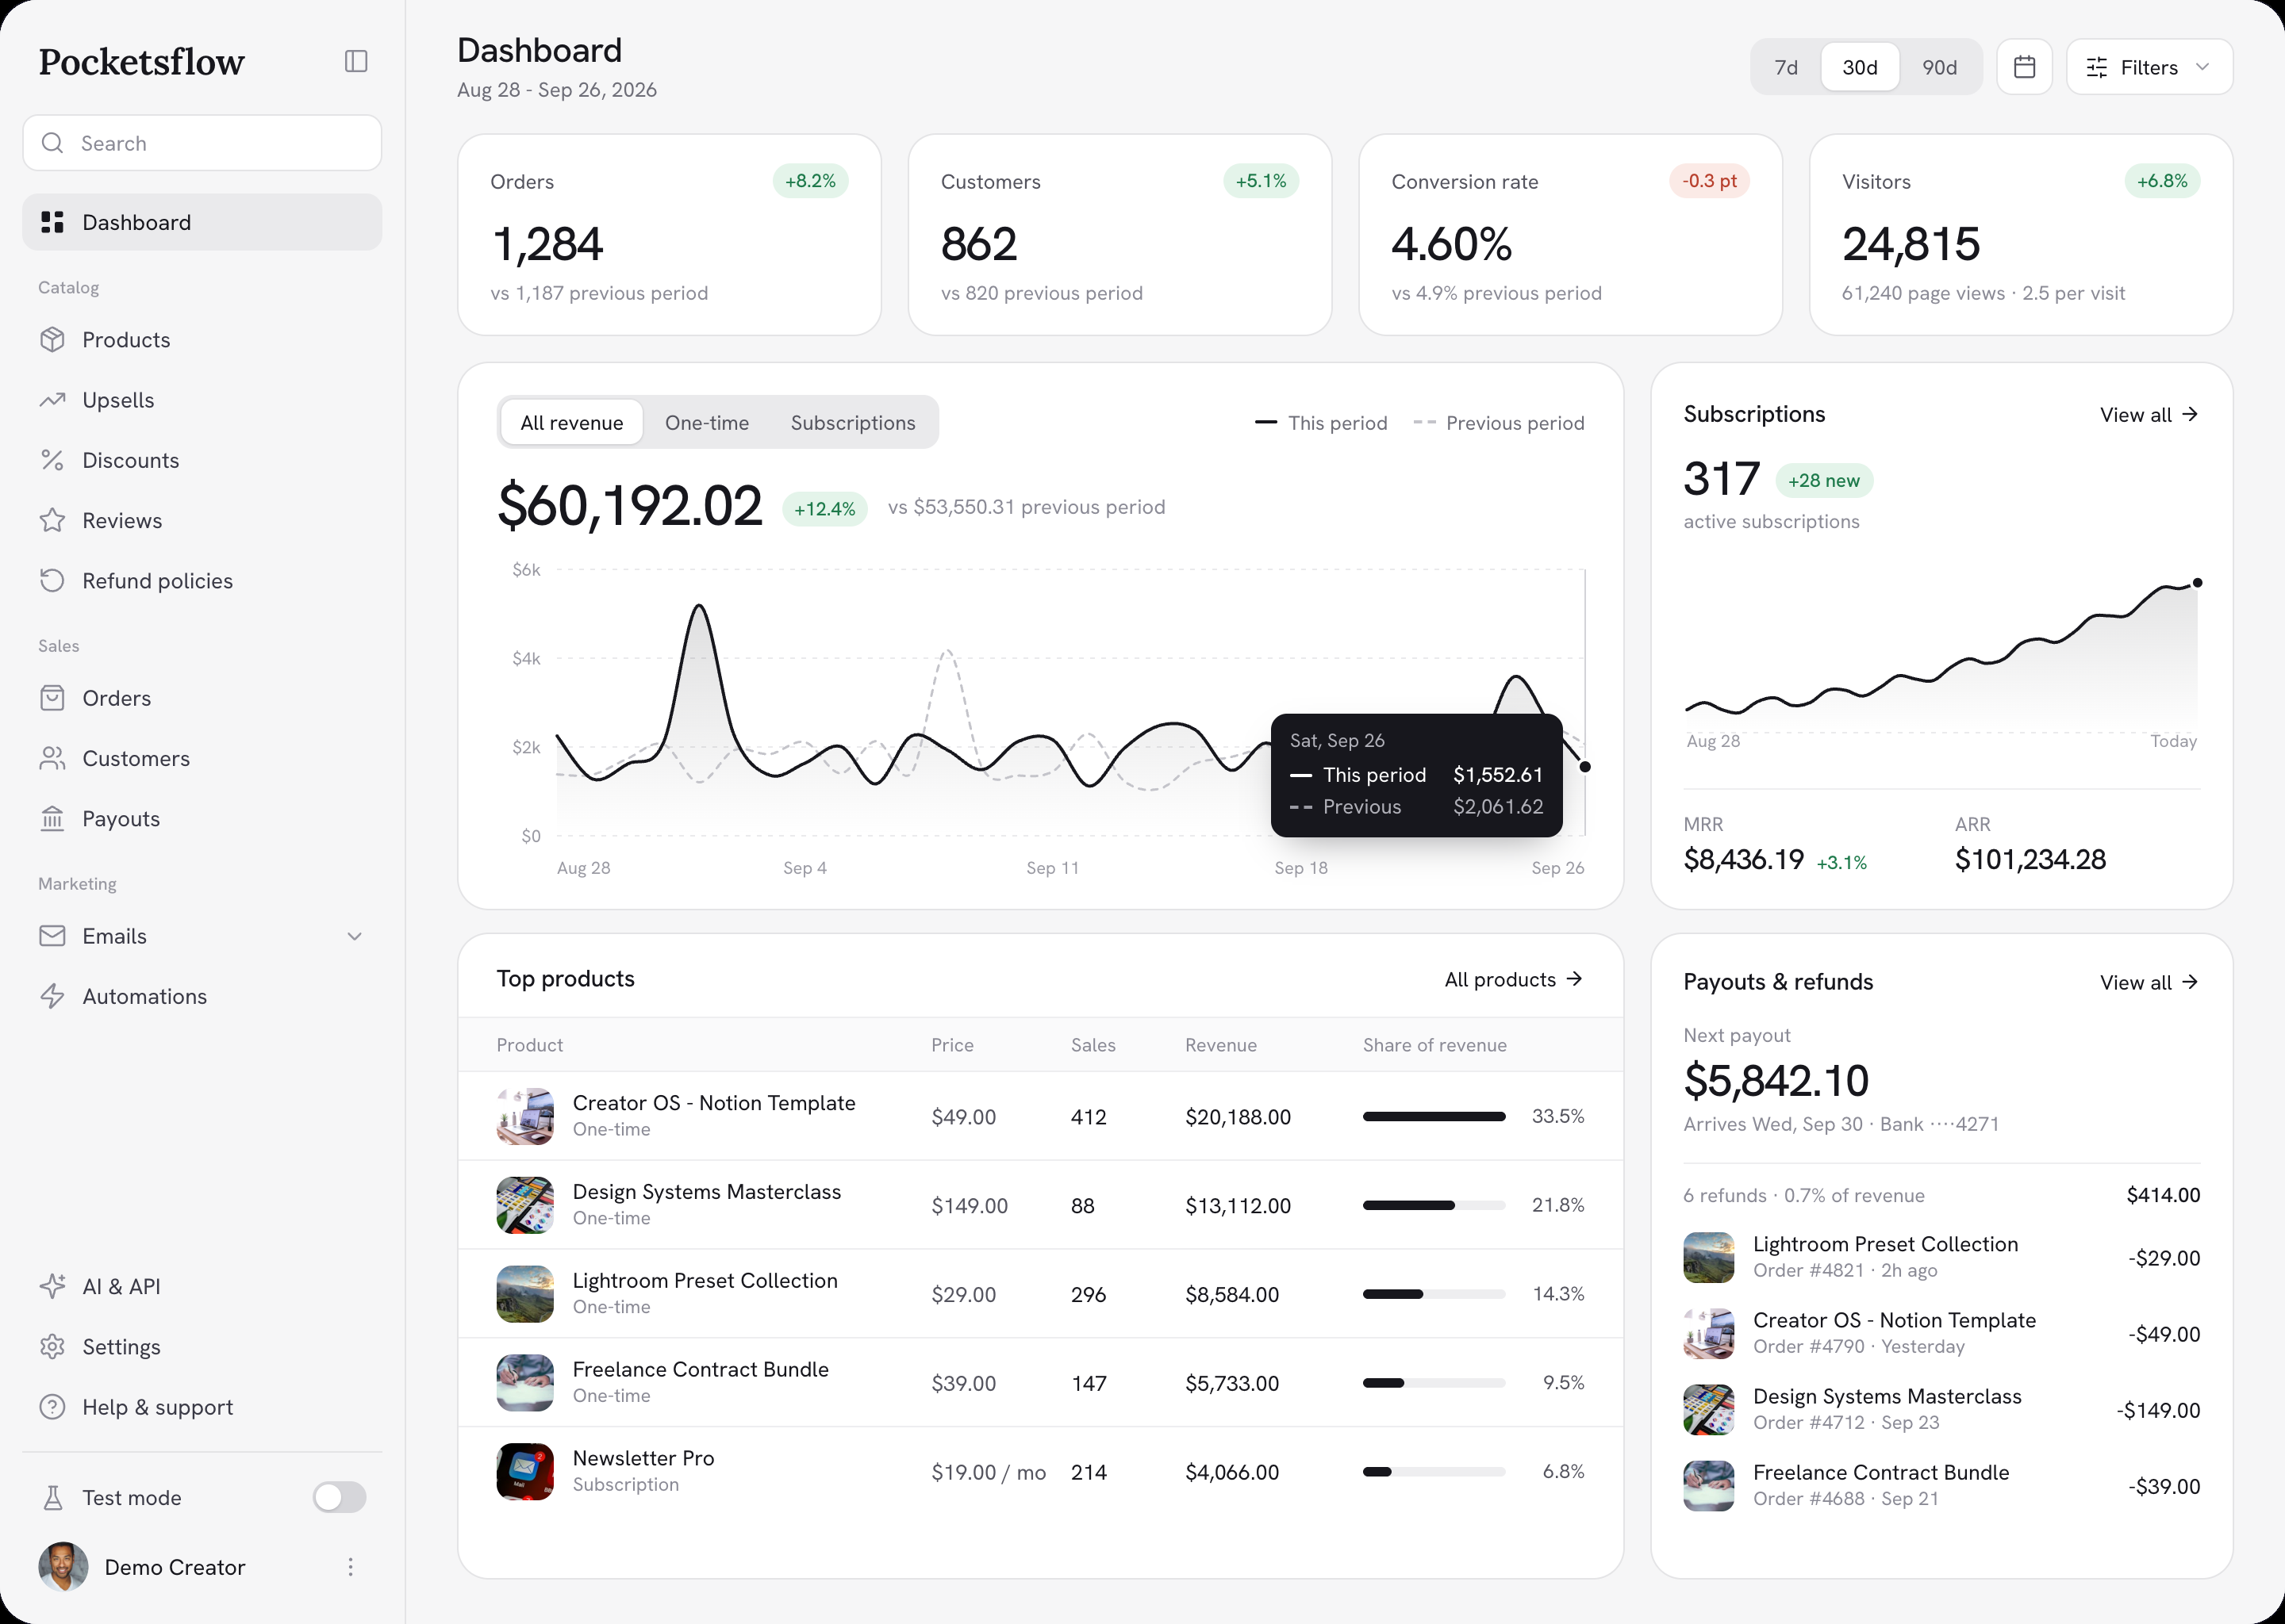Switch to the All revenue tab
Viewport: 2285px width, 1624px height.
pyautogui.click(x=571, y=422)
